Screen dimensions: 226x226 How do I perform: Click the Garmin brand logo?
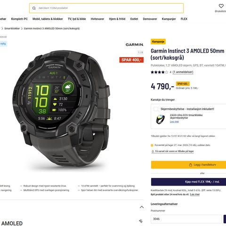[135, 45]
